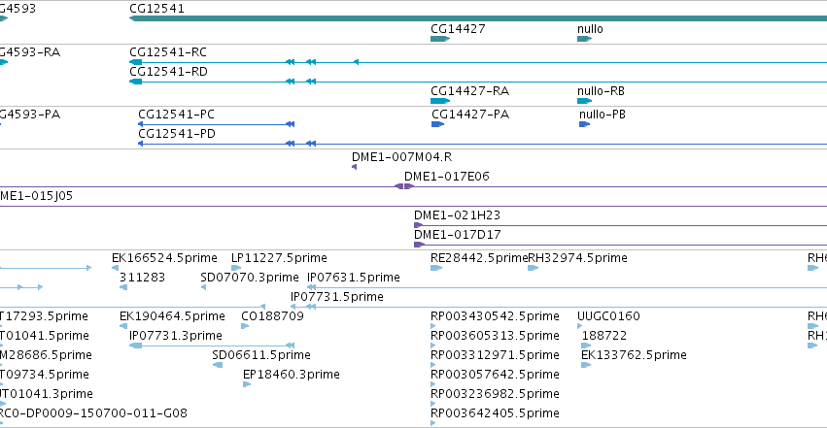Click the EK133762.5prime EST glyph
The width and height of the screenshot is (827, 428).
coord(586,365)
